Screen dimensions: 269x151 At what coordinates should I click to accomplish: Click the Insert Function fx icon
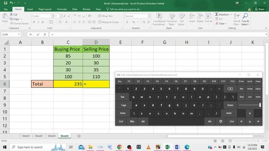pyautogui.click(x=45, y=34)
